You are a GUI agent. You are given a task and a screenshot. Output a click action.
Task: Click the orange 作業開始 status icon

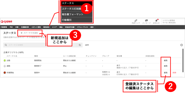pyautogui.click(x=5, y=73)
